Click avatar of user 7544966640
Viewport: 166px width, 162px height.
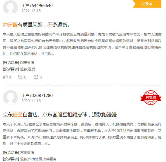[x=10, y=7]
